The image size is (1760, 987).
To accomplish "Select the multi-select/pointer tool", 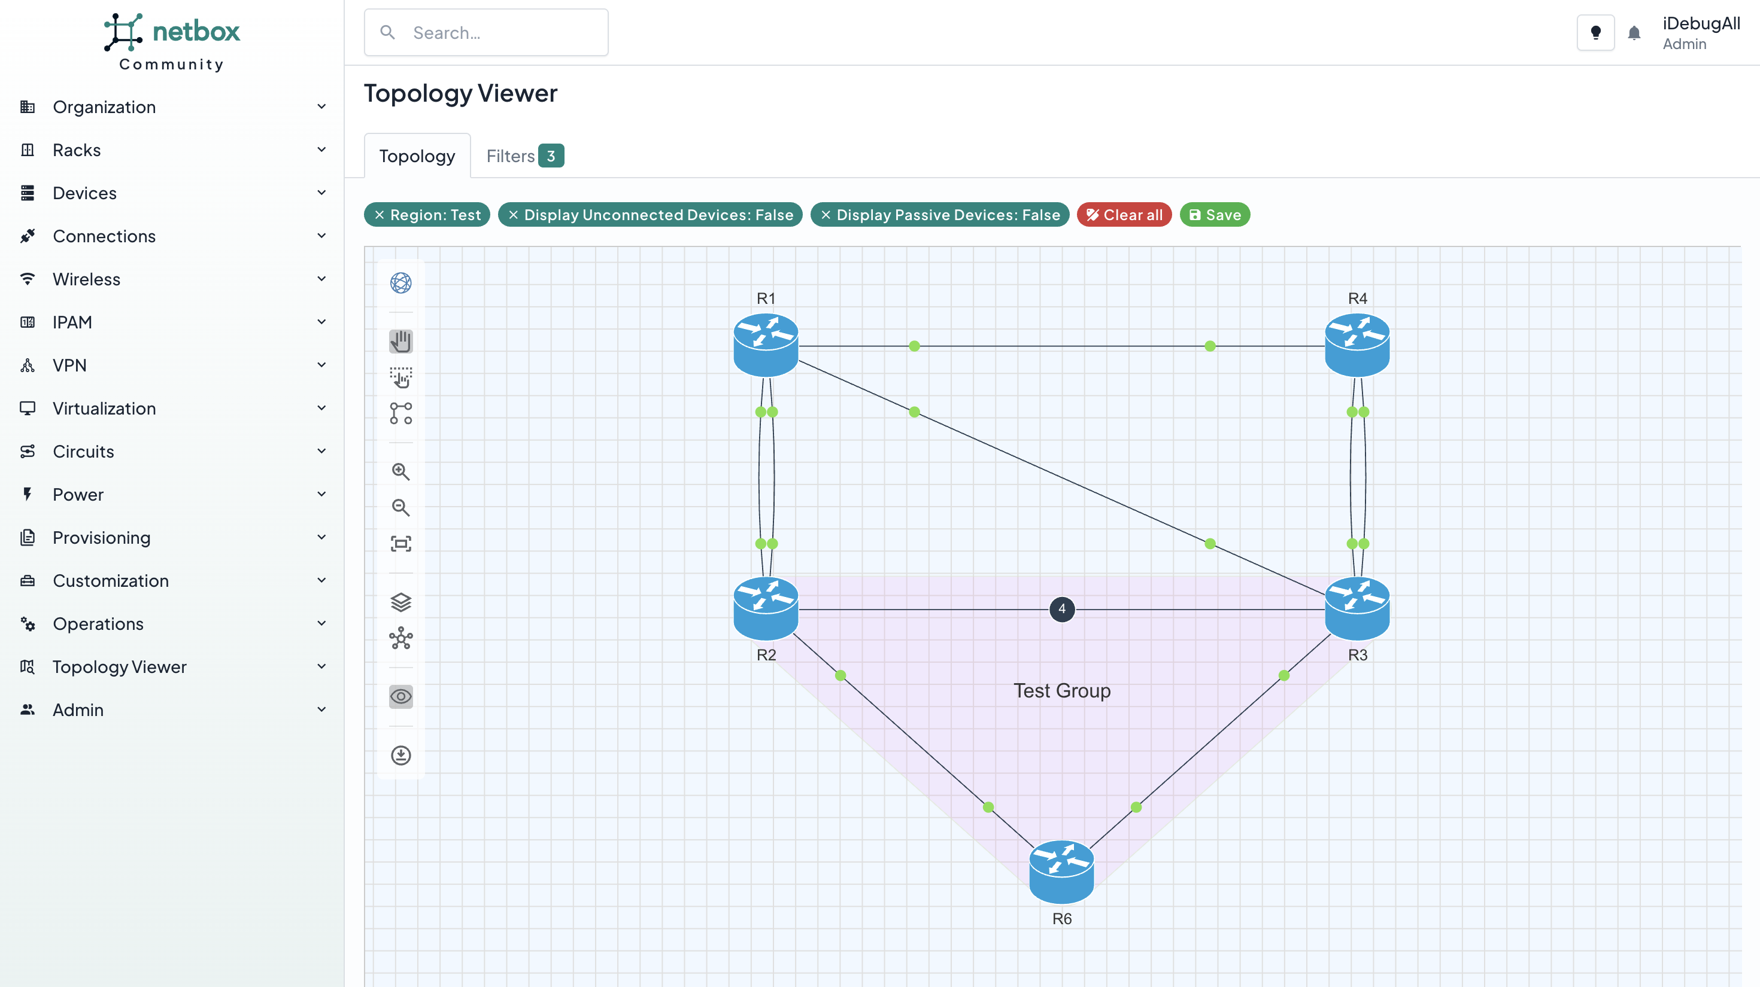I will pos(400,377).
